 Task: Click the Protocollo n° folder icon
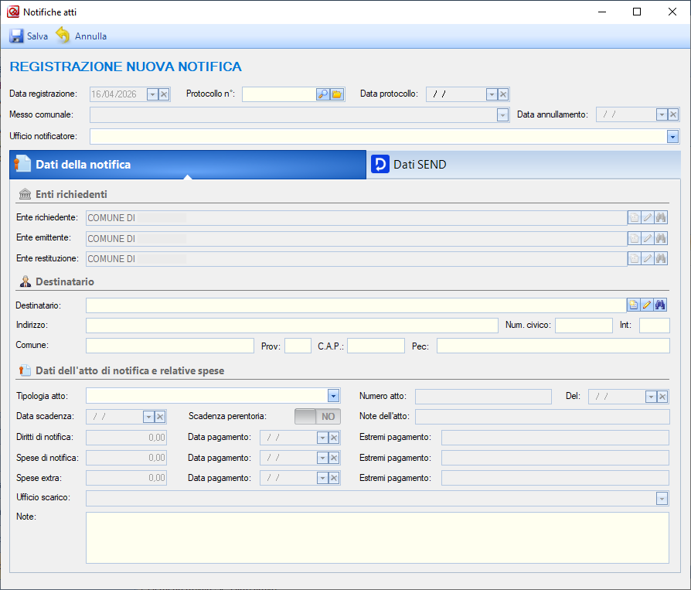[x=337, y=94]
